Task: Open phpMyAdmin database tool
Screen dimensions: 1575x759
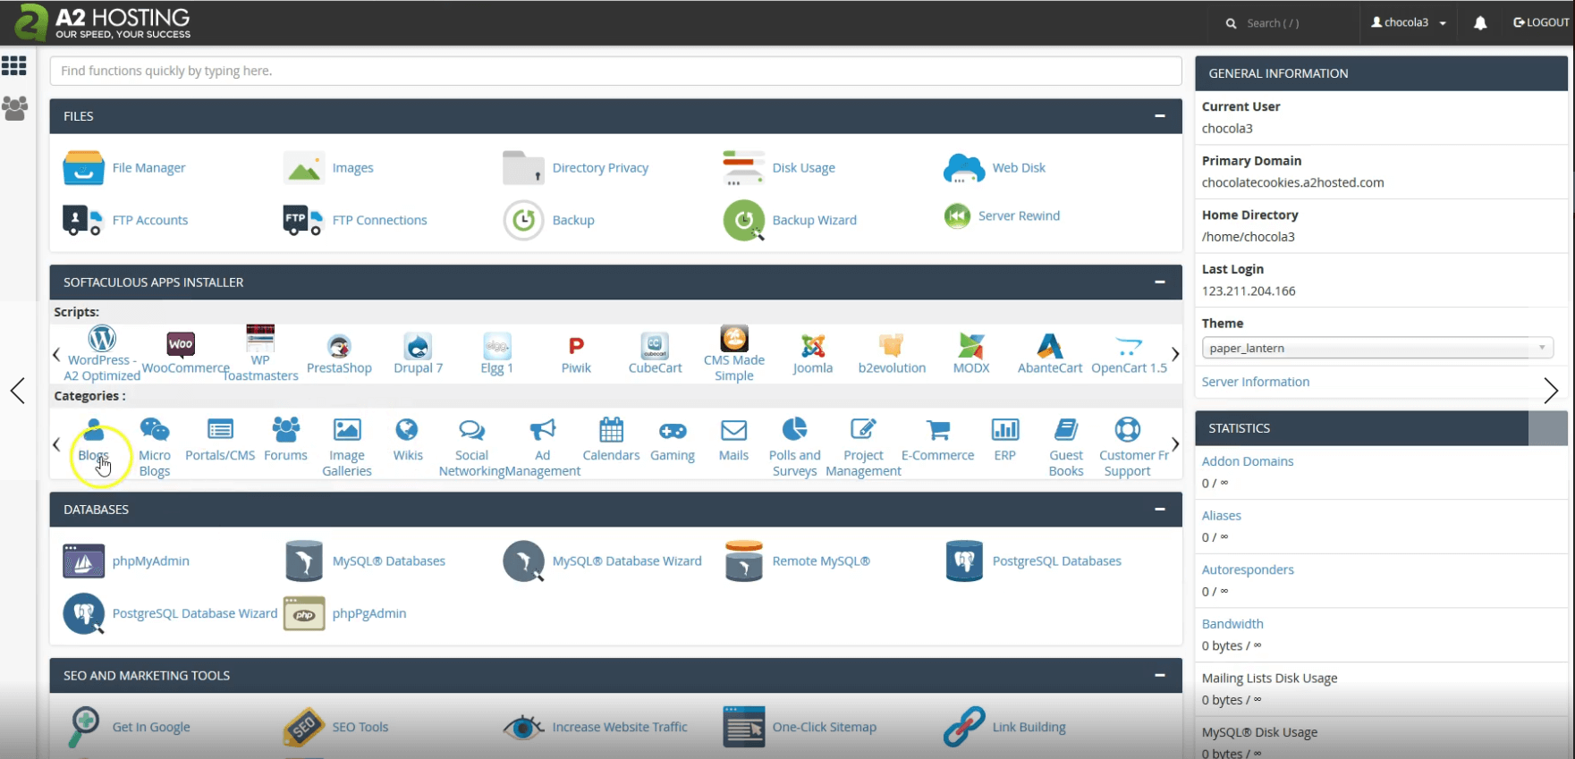Action: 83,561
